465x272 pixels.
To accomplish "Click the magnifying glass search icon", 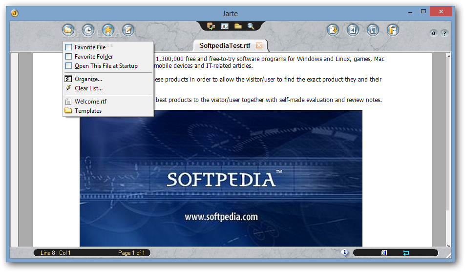I will coord(251,26).
